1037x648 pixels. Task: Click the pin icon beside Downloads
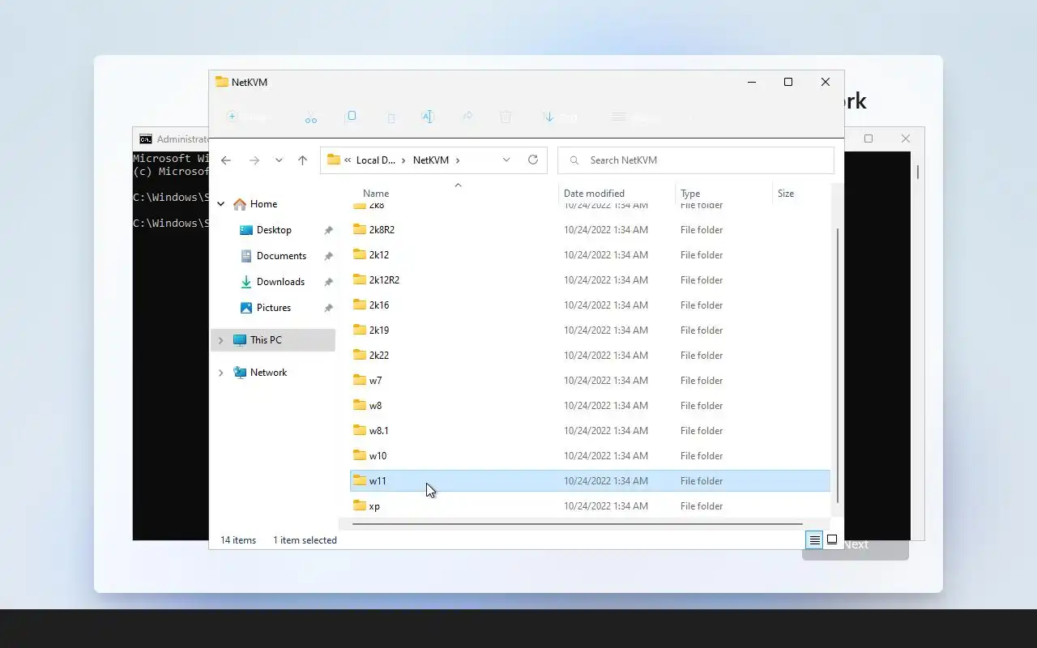328,282
